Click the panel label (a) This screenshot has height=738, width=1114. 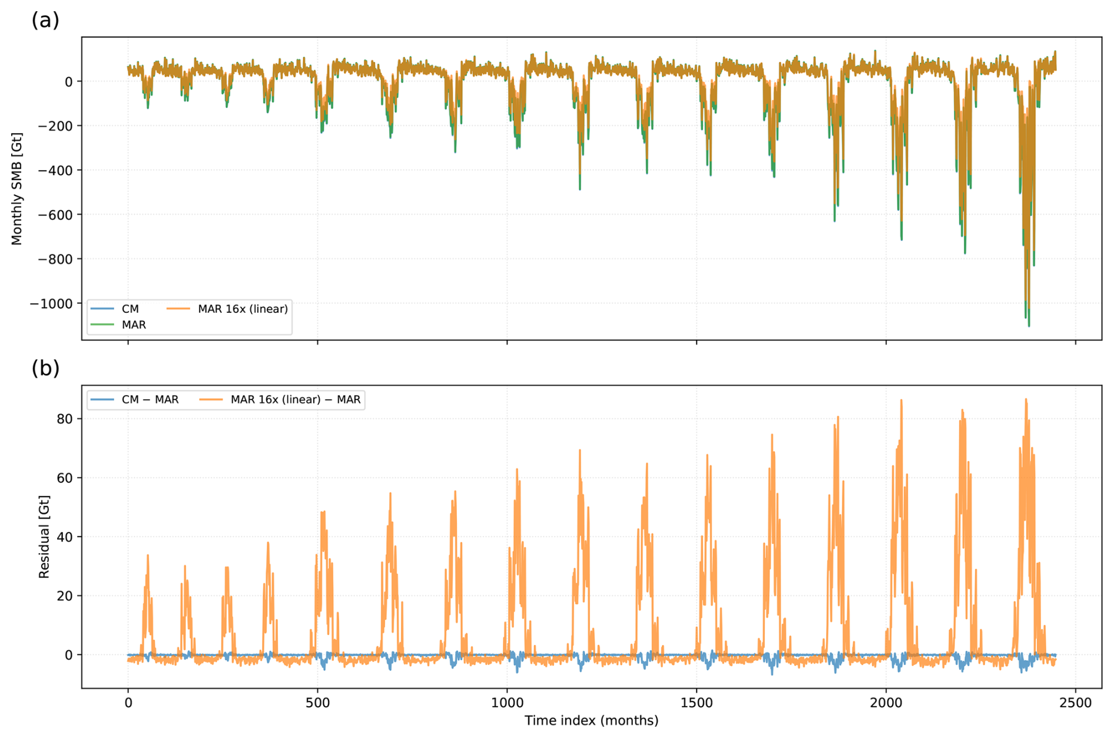pos(45,20)
